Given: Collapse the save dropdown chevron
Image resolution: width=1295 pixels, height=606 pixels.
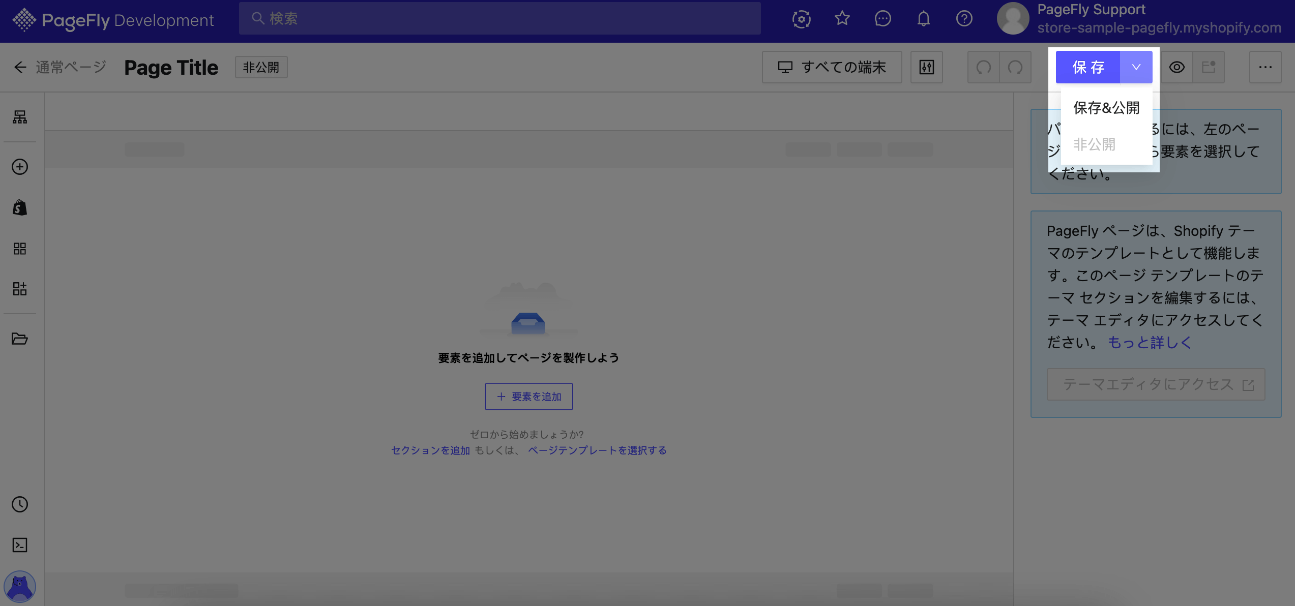Looking at the screenshot, I should pos(1136,67).
